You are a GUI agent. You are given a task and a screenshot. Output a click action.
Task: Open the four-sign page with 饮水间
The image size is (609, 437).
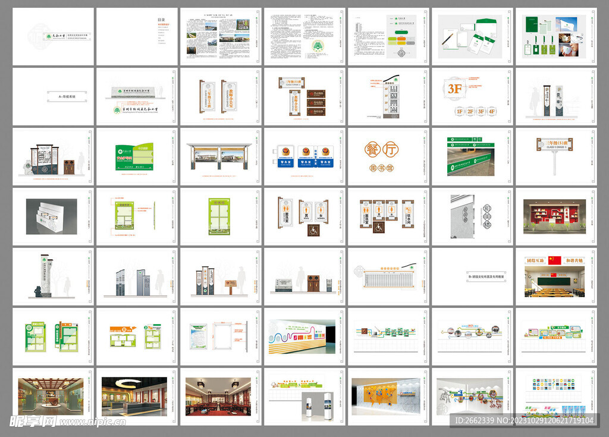click(x=389, y=217)
